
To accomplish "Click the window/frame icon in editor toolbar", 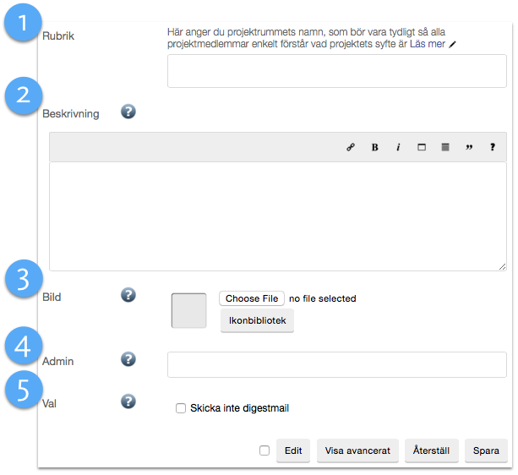I will point(422,147).
